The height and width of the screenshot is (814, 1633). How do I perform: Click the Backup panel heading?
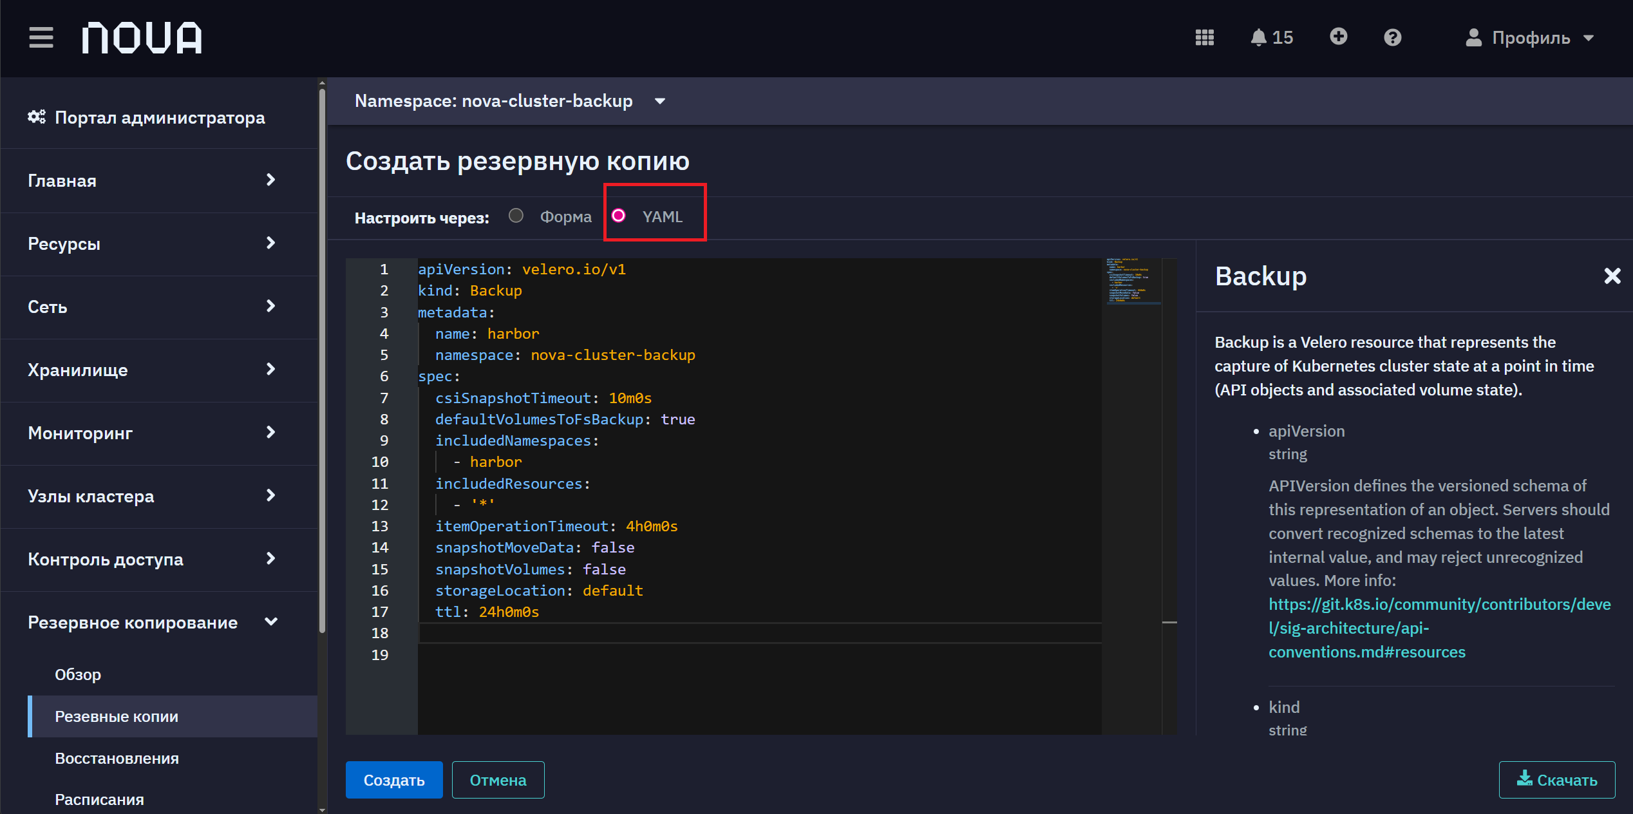[1260, 276]
